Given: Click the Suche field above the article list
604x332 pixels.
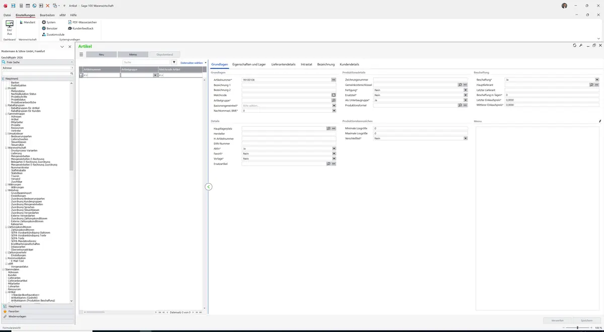Looking at the screenshot, I should click(x=146, y=62).
